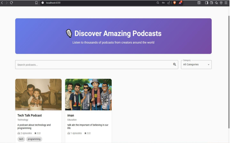Open the zoom magnifier icon in the address bar
This screenshot has width=230, height=143.
(x=158, y=3)
